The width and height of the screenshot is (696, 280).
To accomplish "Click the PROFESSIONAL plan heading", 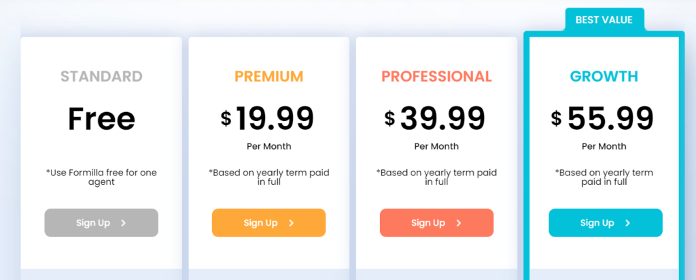I will click(x=437, y=76).
